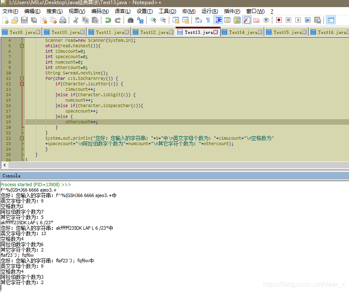The height and width of the screenshot is (292, 349).
Task: Close current document using Close icon
Action: [x=44, y=20]
